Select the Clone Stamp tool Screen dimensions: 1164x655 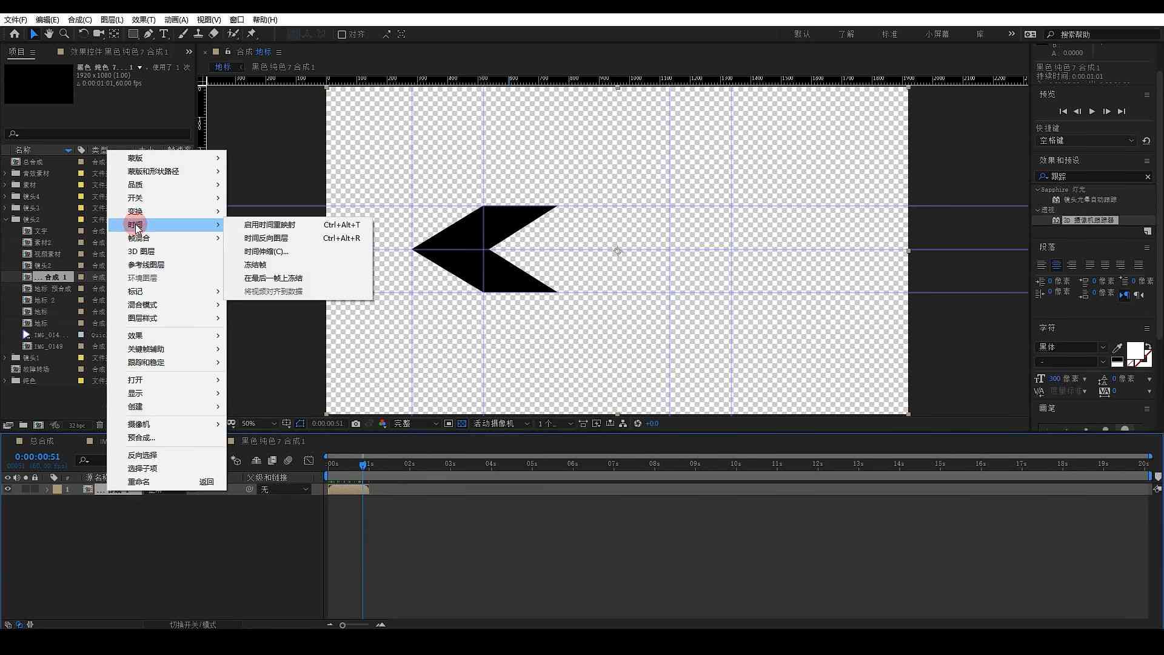[x=198, y=34]
